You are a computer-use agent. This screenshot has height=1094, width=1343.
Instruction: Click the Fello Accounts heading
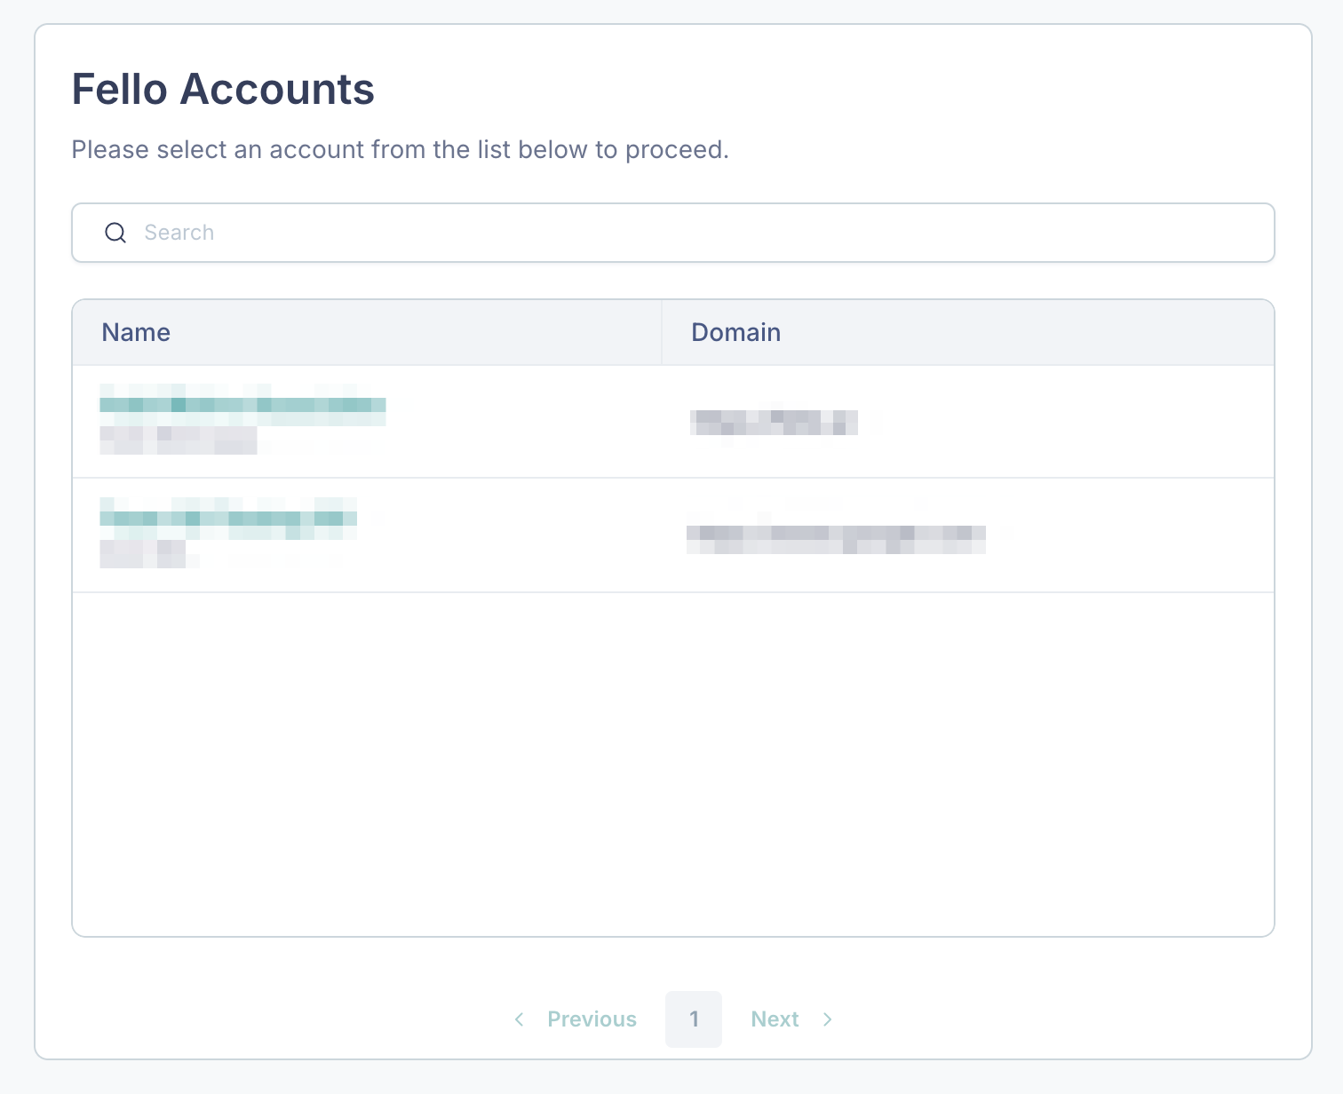(x=223, y=89)
